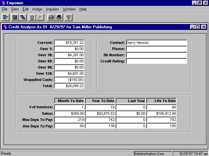Open the Window menu
Viewport: 209px width, 156px height.
pyautogui.click(x=69, y=9)
